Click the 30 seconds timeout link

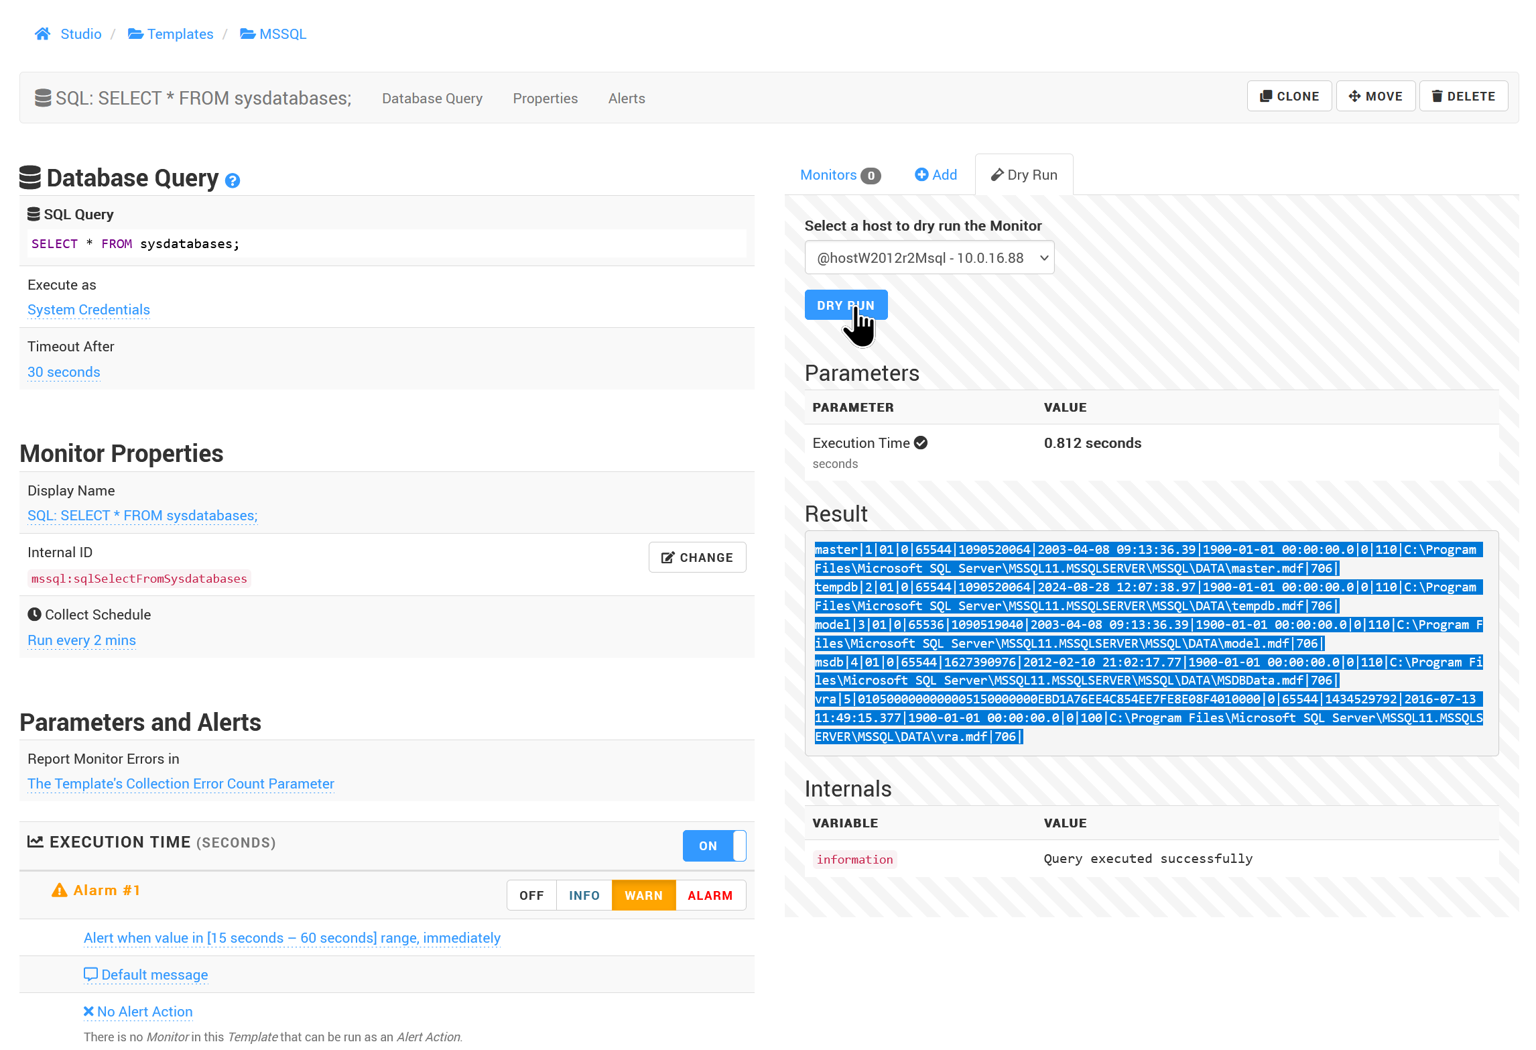pyautogui.click(x=63, y=370)
